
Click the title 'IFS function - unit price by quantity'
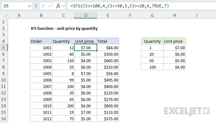click(x=64, y=28)
